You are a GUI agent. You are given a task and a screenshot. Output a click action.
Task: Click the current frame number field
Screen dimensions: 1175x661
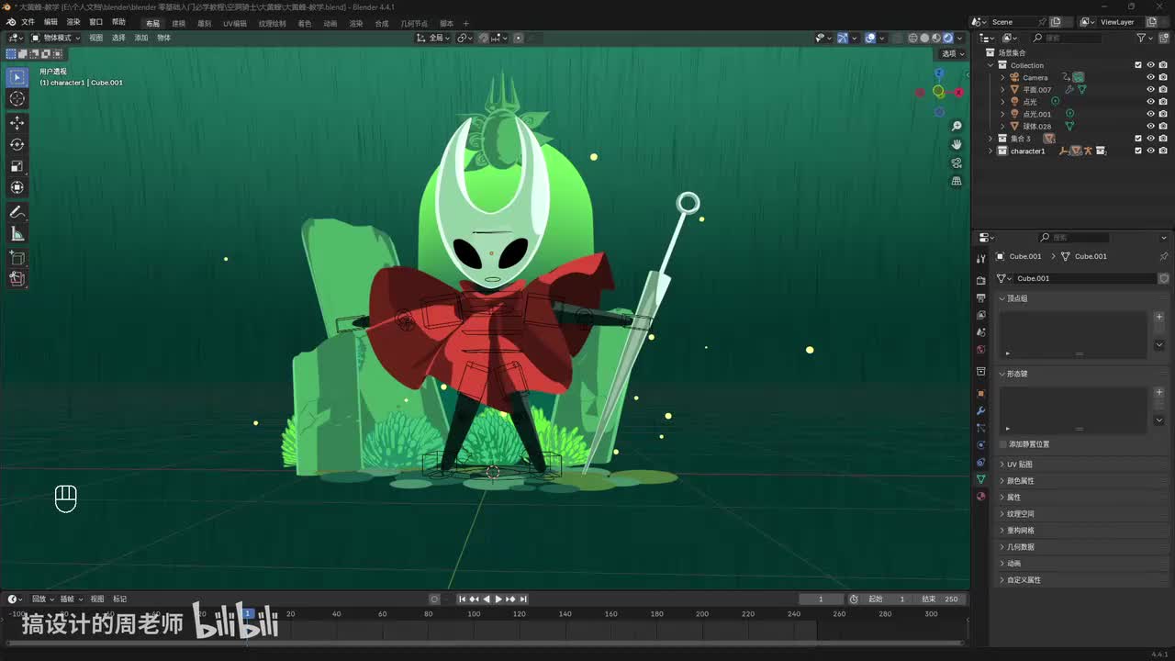pyautogui.click(x=822, y=599)
